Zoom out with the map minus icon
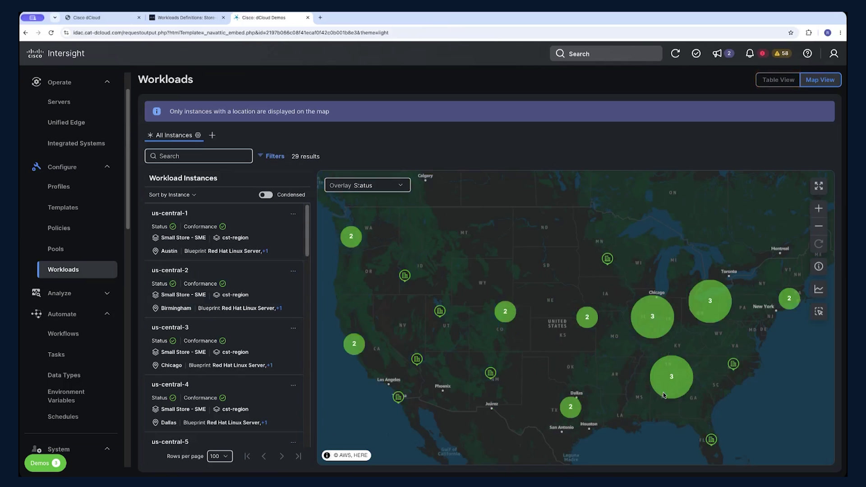Viewport: 866px width, 487px height. (819, 226)
